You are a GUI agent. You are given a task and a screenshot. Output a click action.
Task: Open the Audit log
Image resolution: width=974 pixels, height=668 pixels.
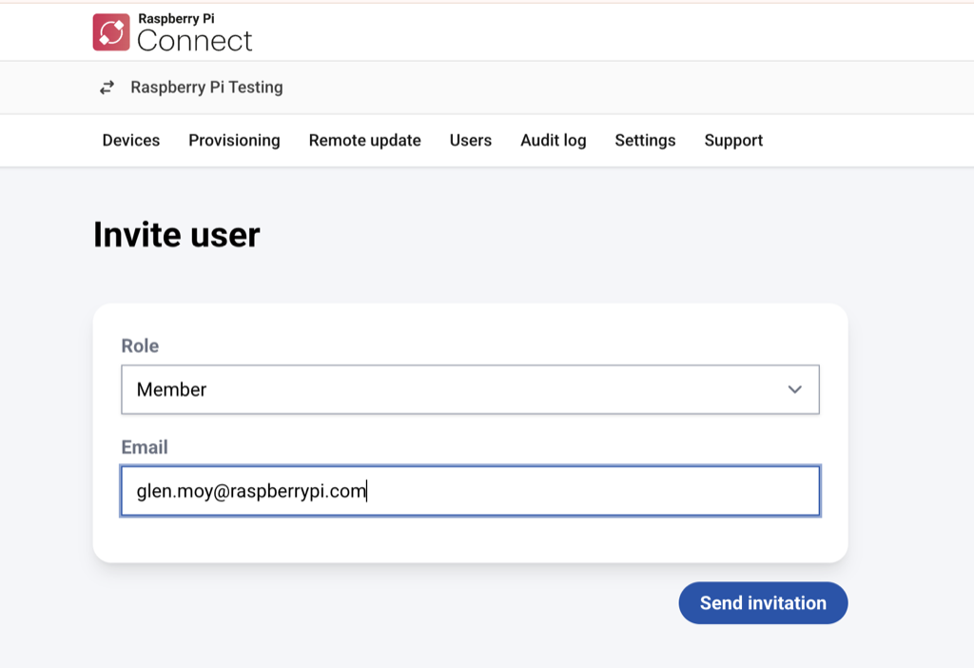pos(553,140)
